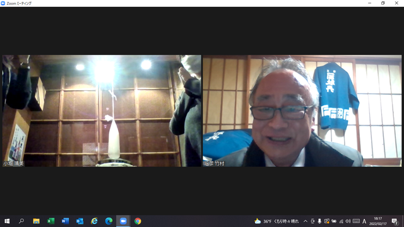Click the left participant name label
The width and height of the screenshot is (404, 227).
[13, 163]
